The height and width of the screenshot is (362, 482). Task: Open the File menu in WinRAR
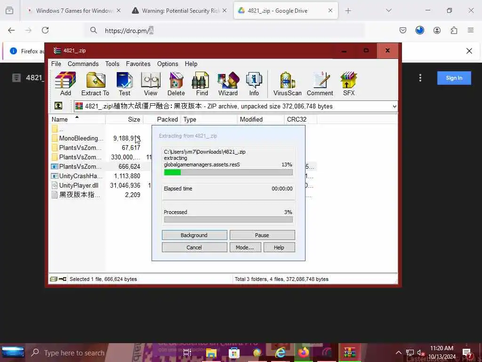tap(56, 64)
